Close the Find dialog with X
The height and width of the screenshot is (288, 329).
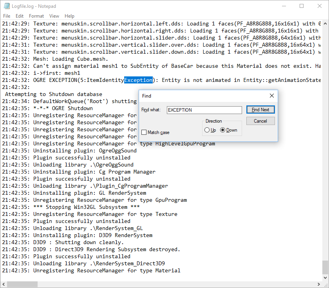click(272, 96)
